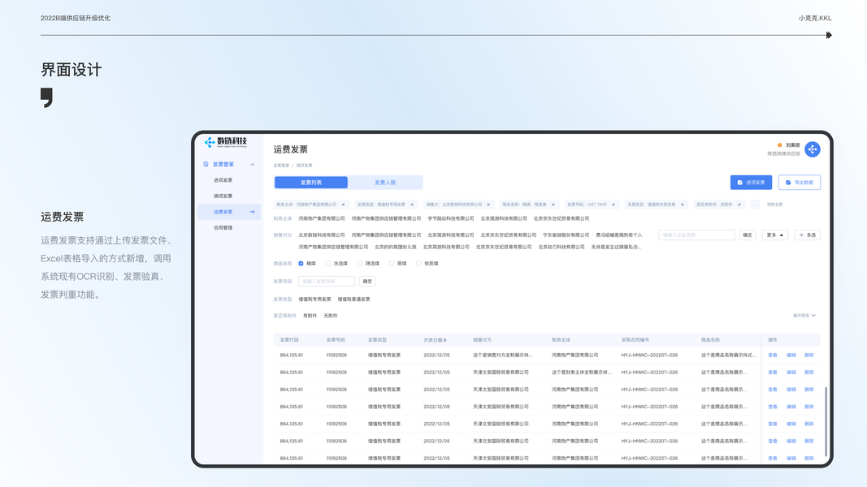
Task: Remove the 账务主体 filter tag via its x
Action: point(344,205)
